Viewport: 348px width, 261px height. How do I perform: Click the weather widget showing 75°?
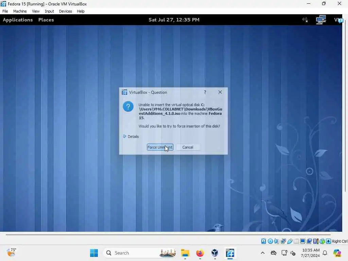[x=11, y=253]
